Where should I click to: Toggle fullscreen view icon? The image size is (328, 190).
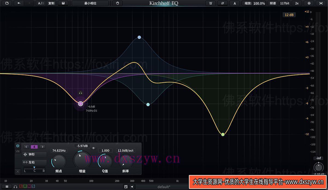pos(321,3)
